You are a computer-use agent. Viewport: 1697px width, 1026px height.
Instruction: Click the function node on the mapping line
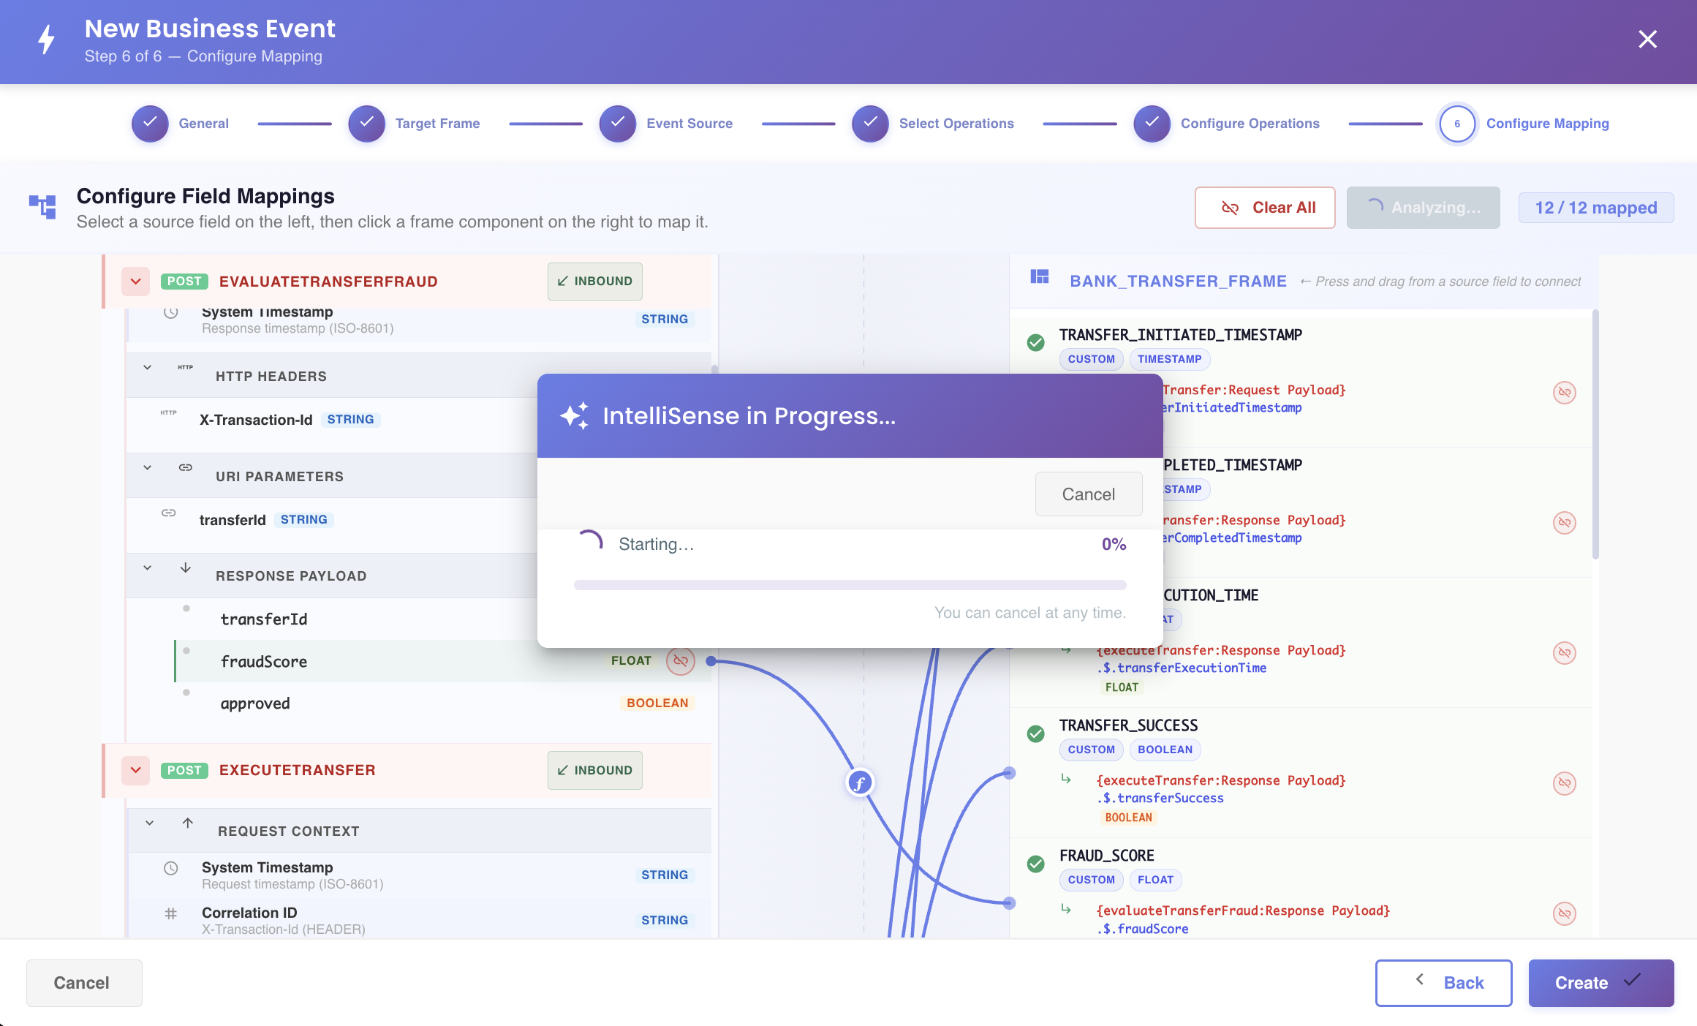pyautogui.click(x=861, y=783)
